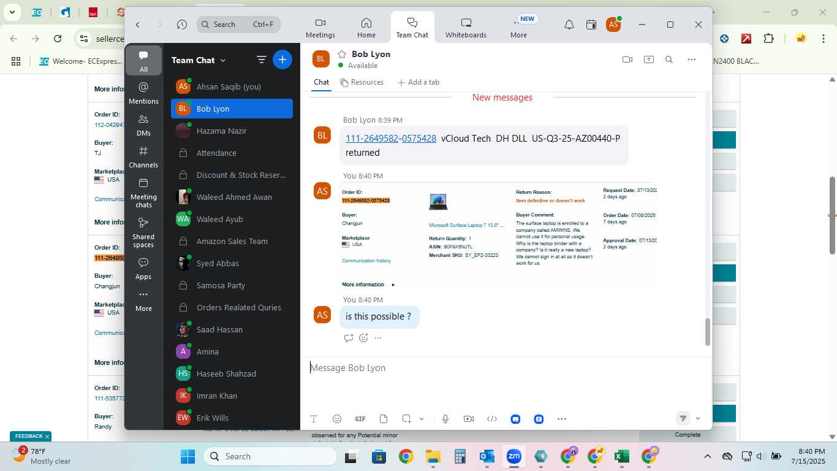Image resolution: width=837 pixels, height=471 pixels.
Task: Open the Attendance channel
Action: coord(232,153)
